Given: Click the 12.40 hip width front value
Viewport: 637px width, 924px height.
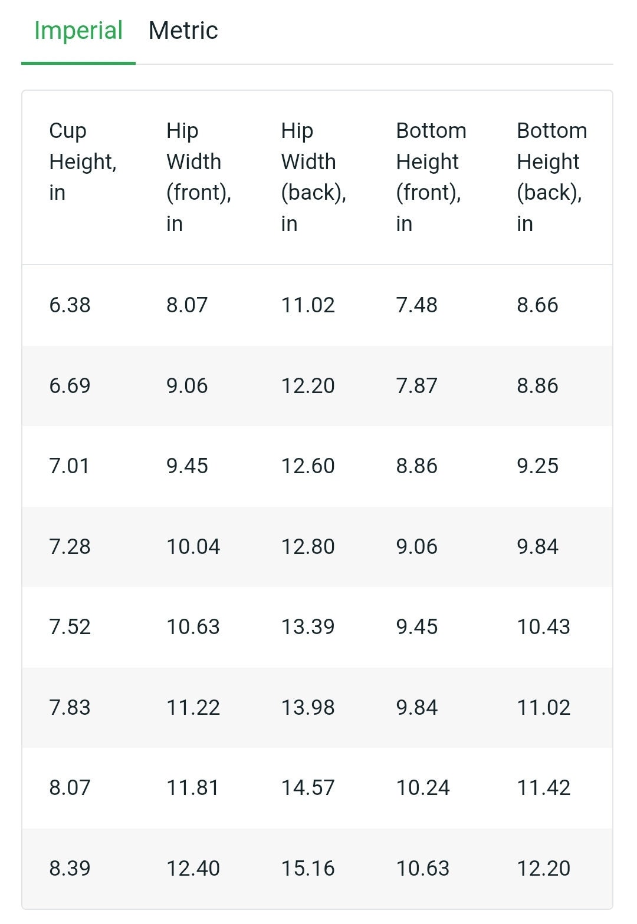Looking at the screenshot, I should pyautogui.click(x=193, y=869).
